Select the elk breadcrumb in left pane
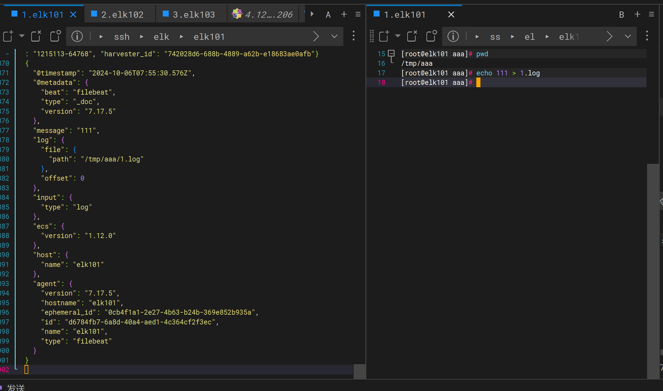 click(161, 37)
